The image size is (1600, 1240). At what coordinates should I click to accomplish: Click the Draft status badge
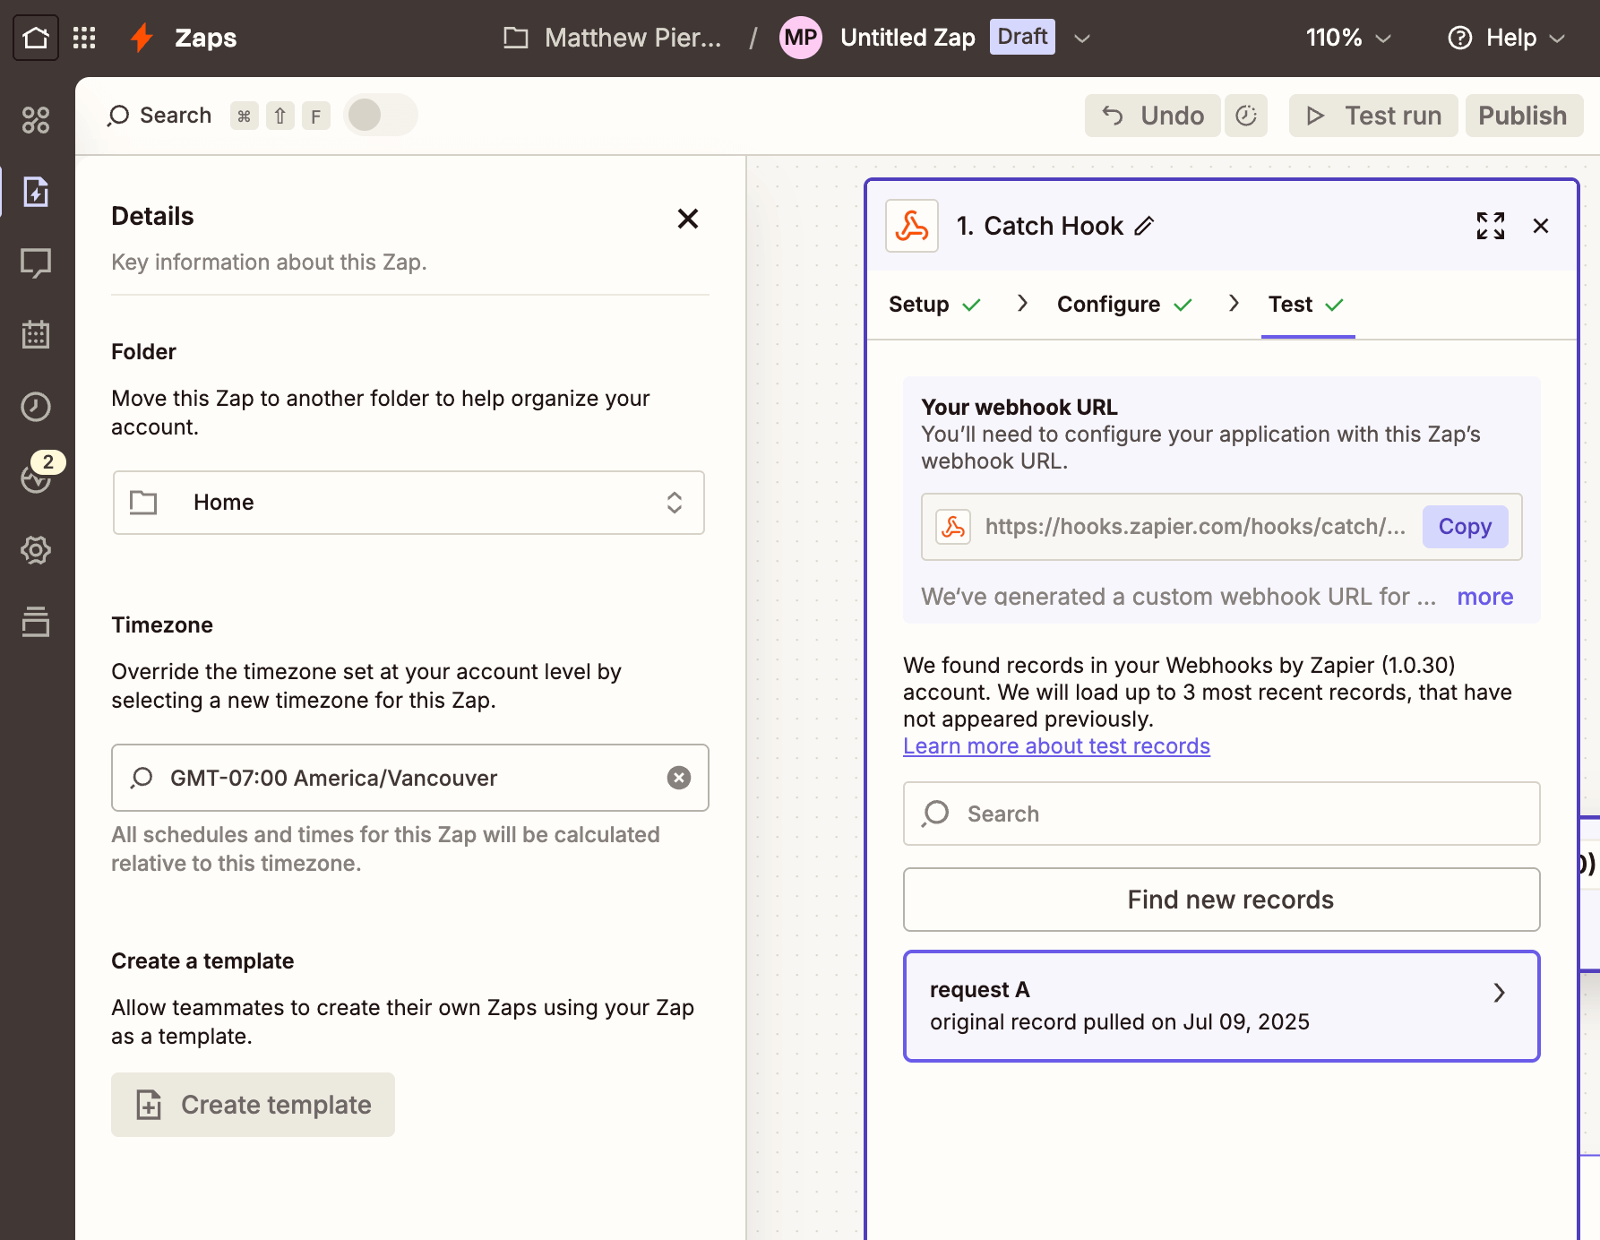point(1022,37)
